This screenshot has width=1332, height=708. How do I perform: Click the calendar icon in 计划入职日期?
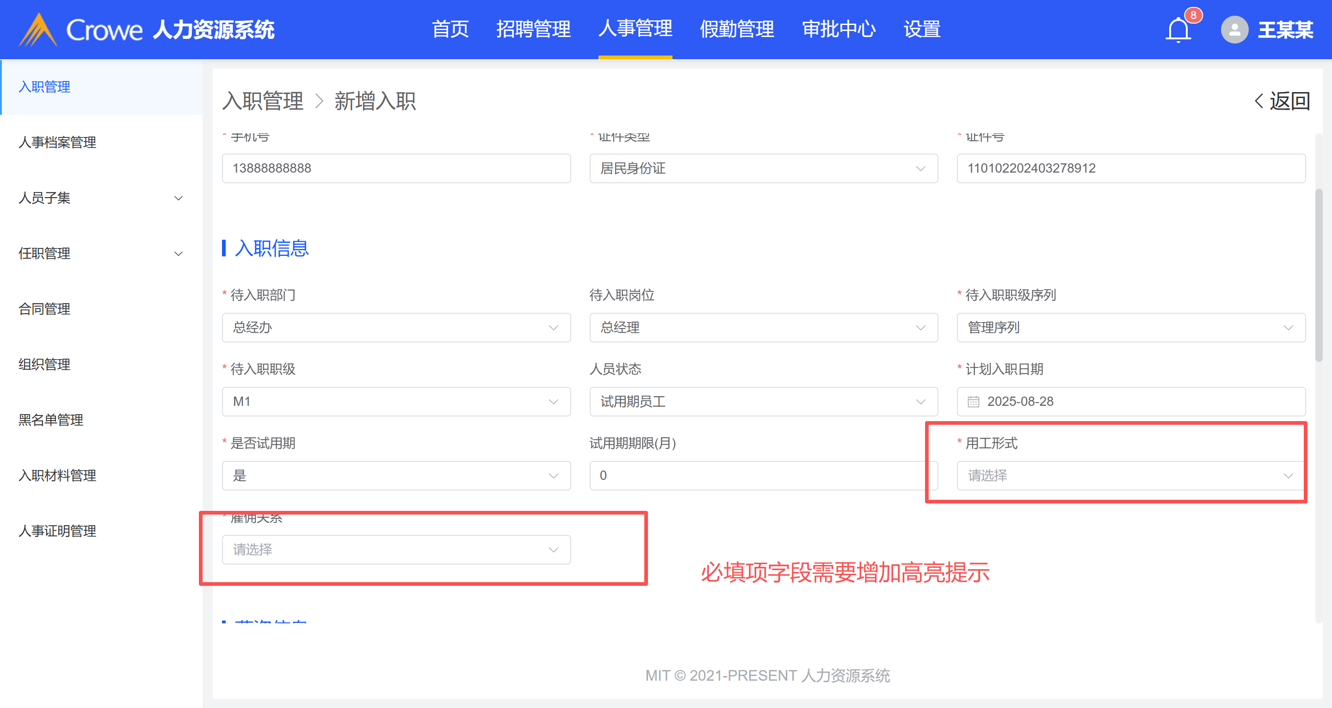[973, 402]
